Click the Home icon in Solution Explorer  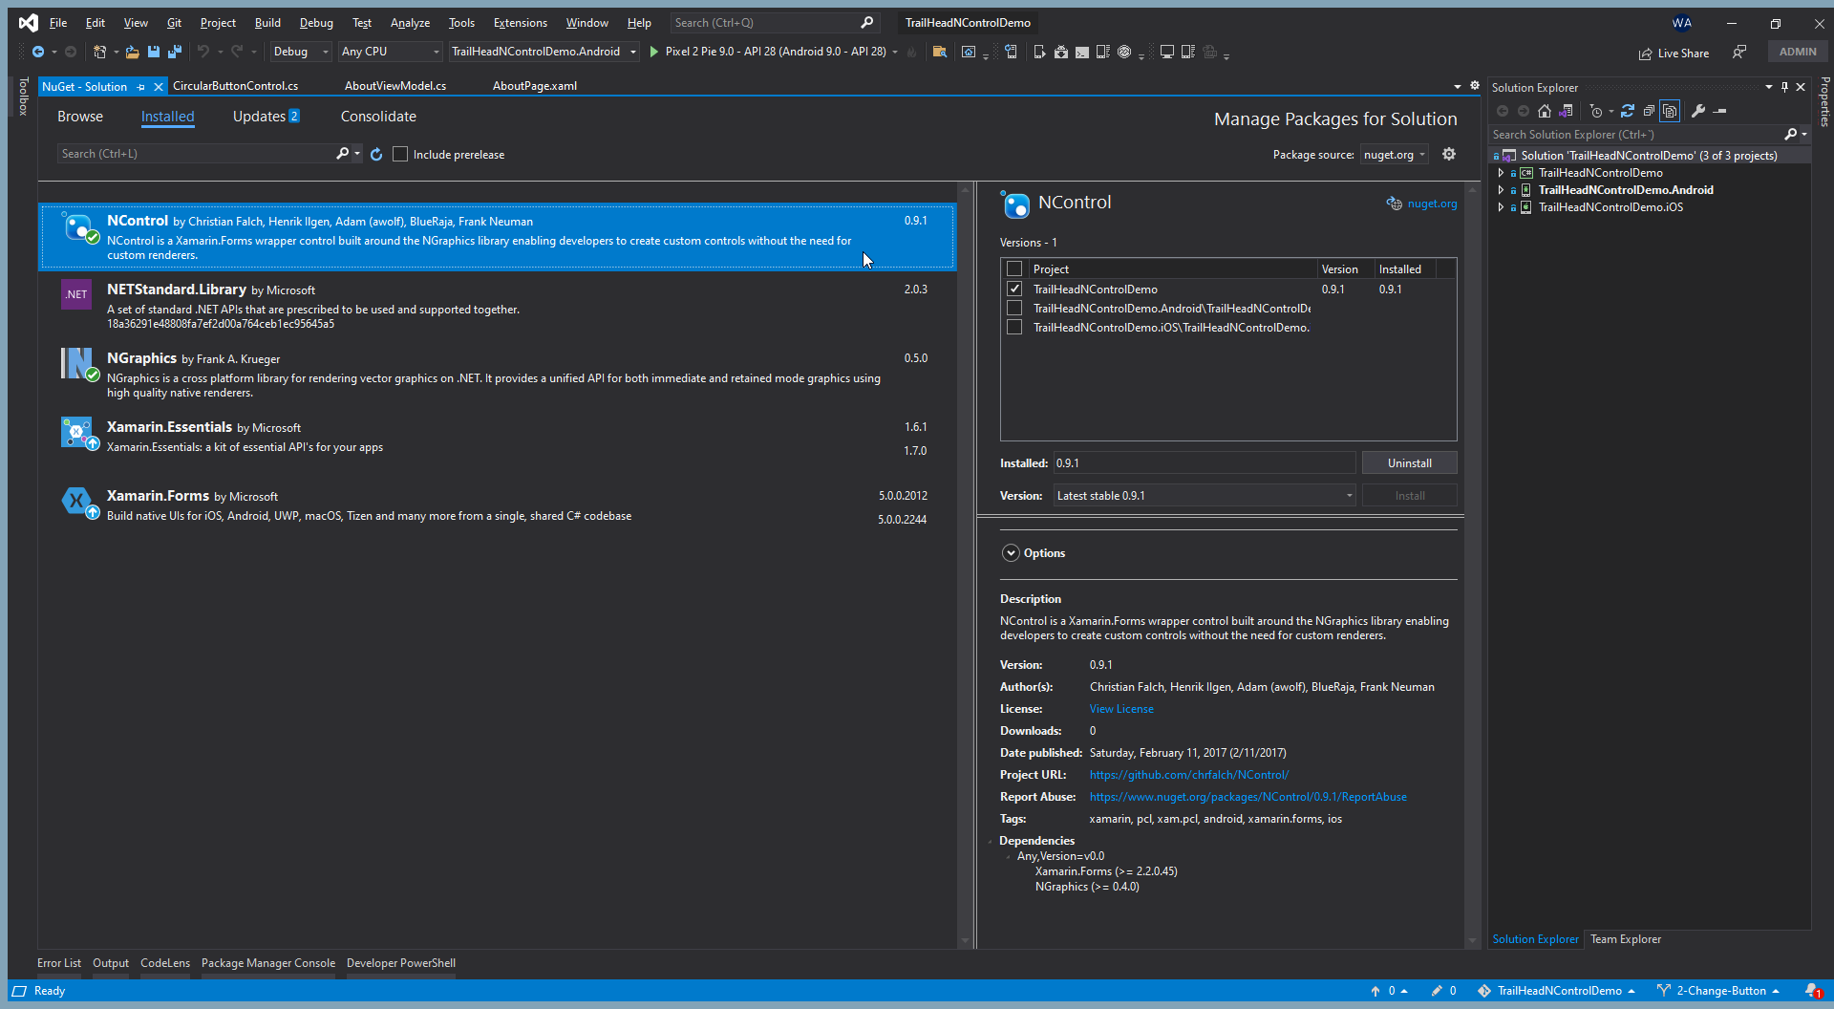pos(1545,111)
